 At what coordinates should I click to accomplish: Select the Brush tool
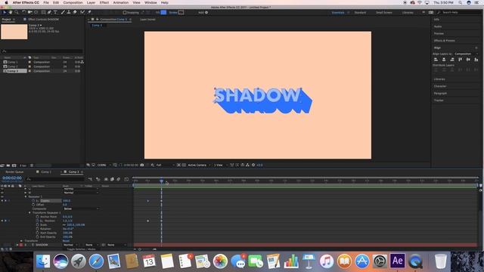(x=63, y=12)
